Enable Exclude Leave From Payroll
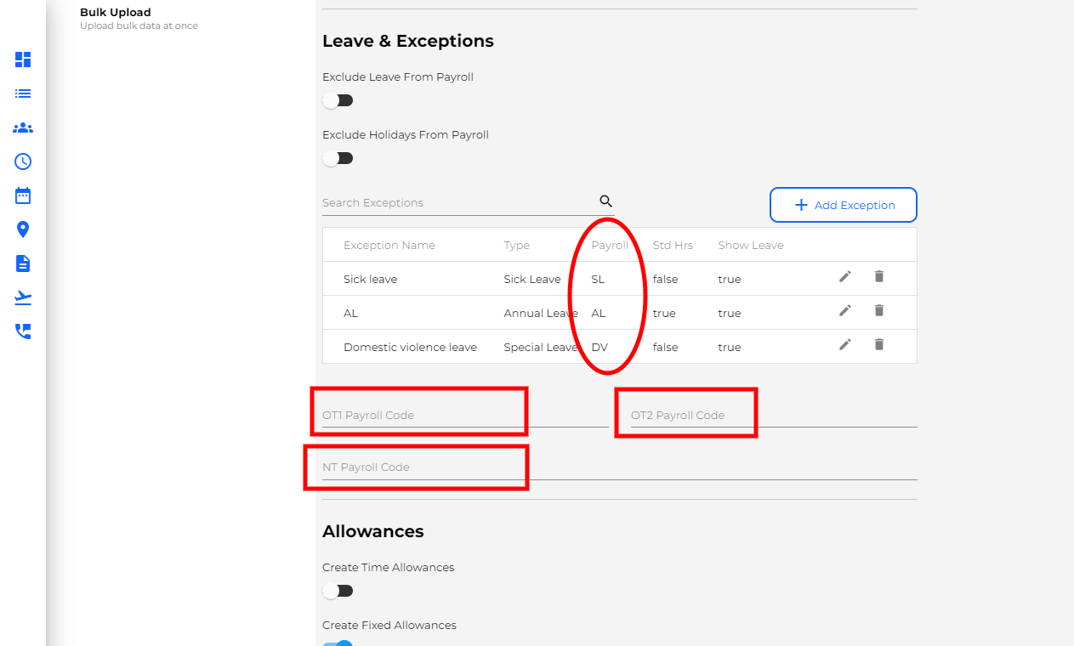Image resolution: width=1074 pixels, height=646 pixels. (x=338, y=100)
